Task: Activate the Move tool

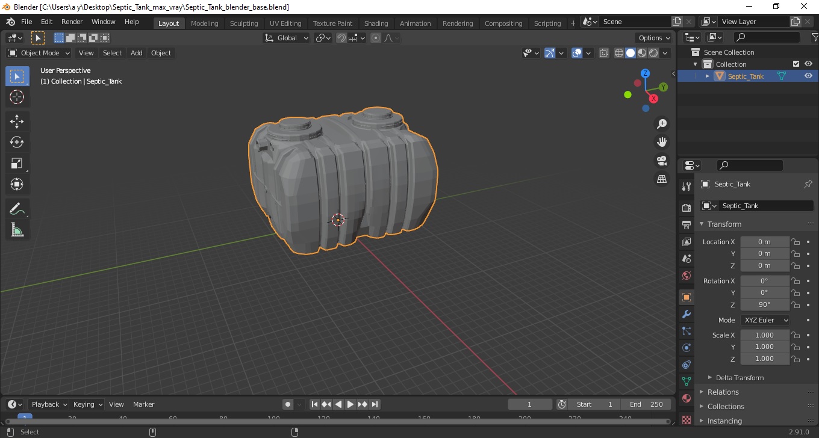Action: coord(17,121)
